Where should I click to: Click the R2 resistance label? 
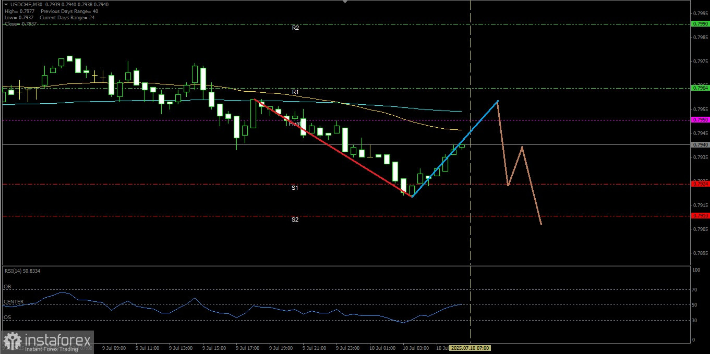click(x=295, y=28)
